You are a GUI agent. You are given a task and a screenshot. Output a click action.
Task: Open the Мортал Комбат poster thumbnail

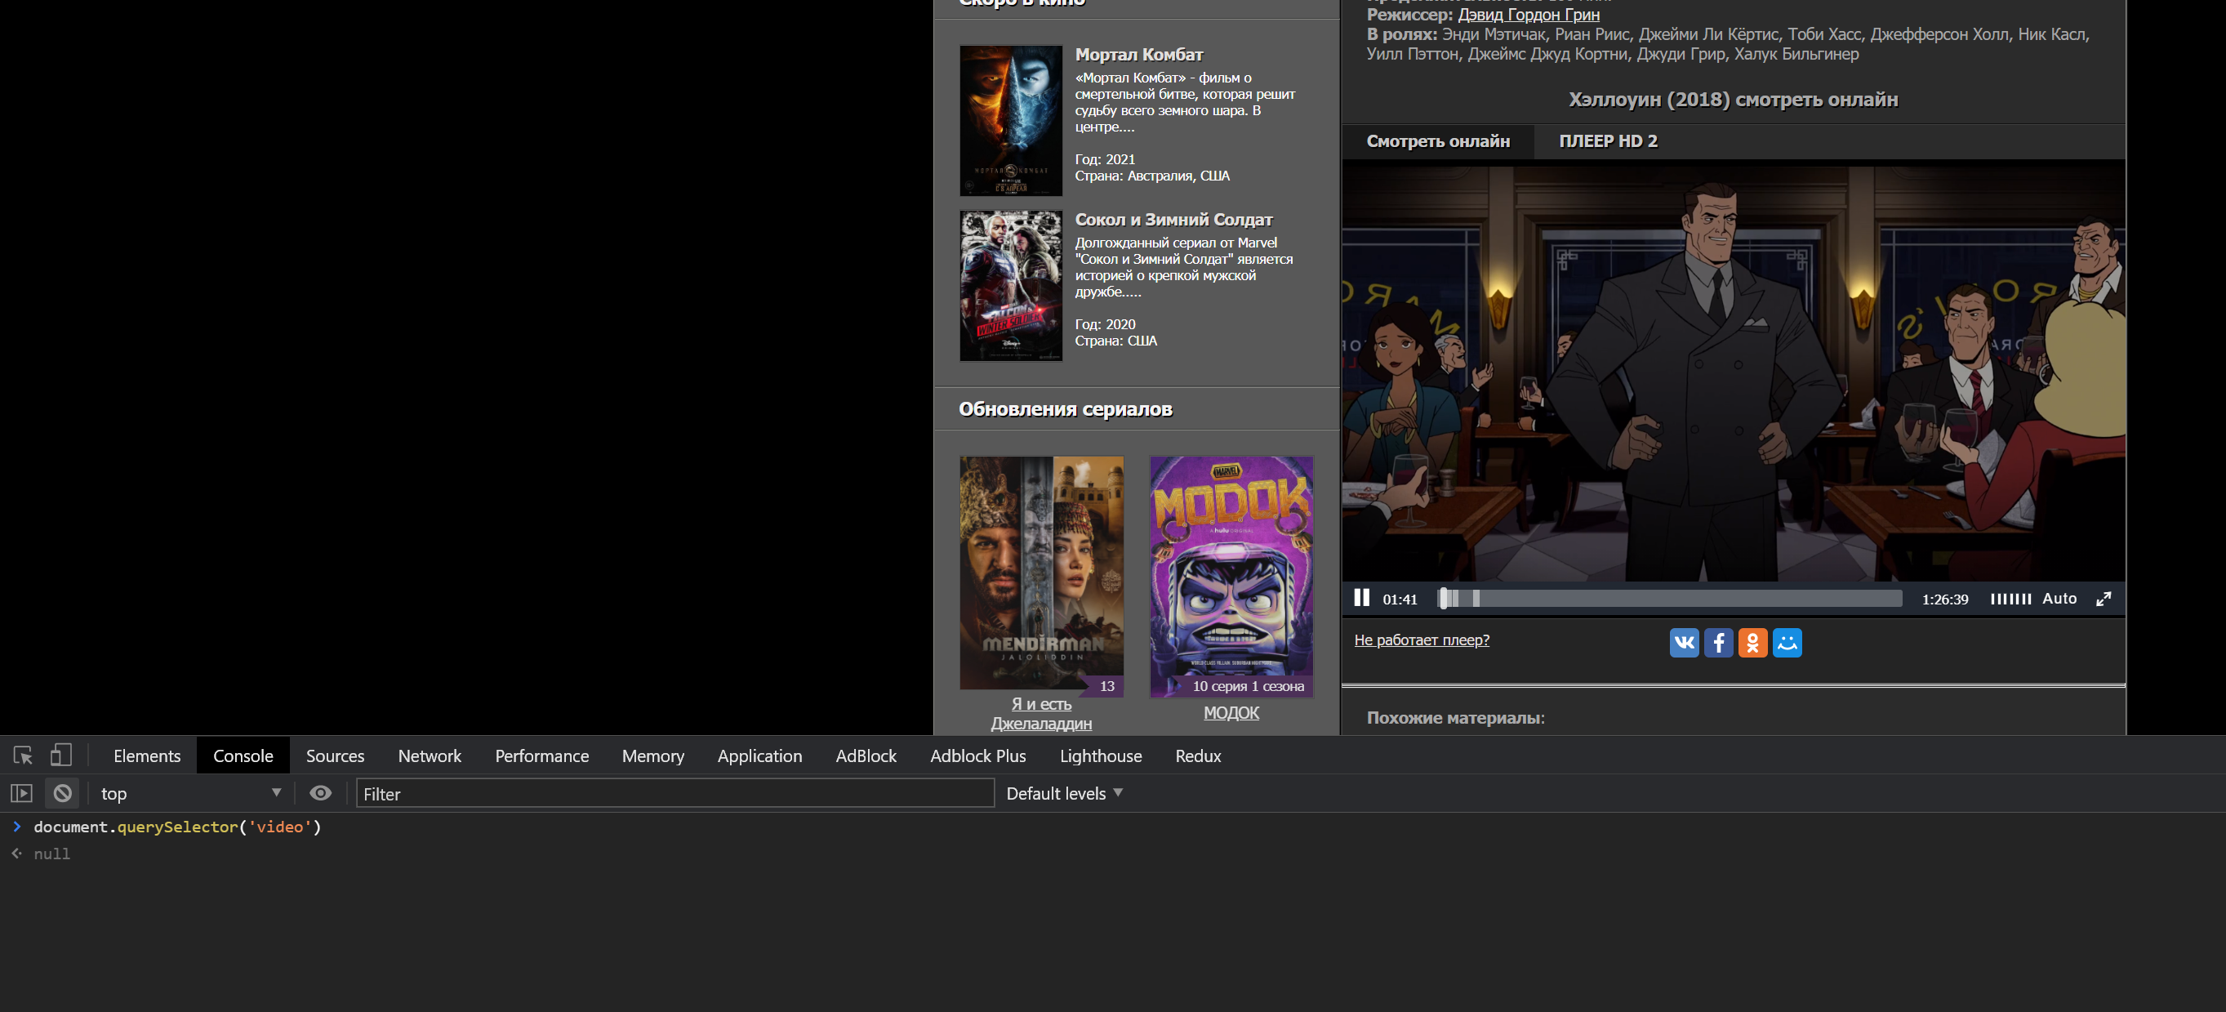pyautogui.click(x=1011, y=120)
